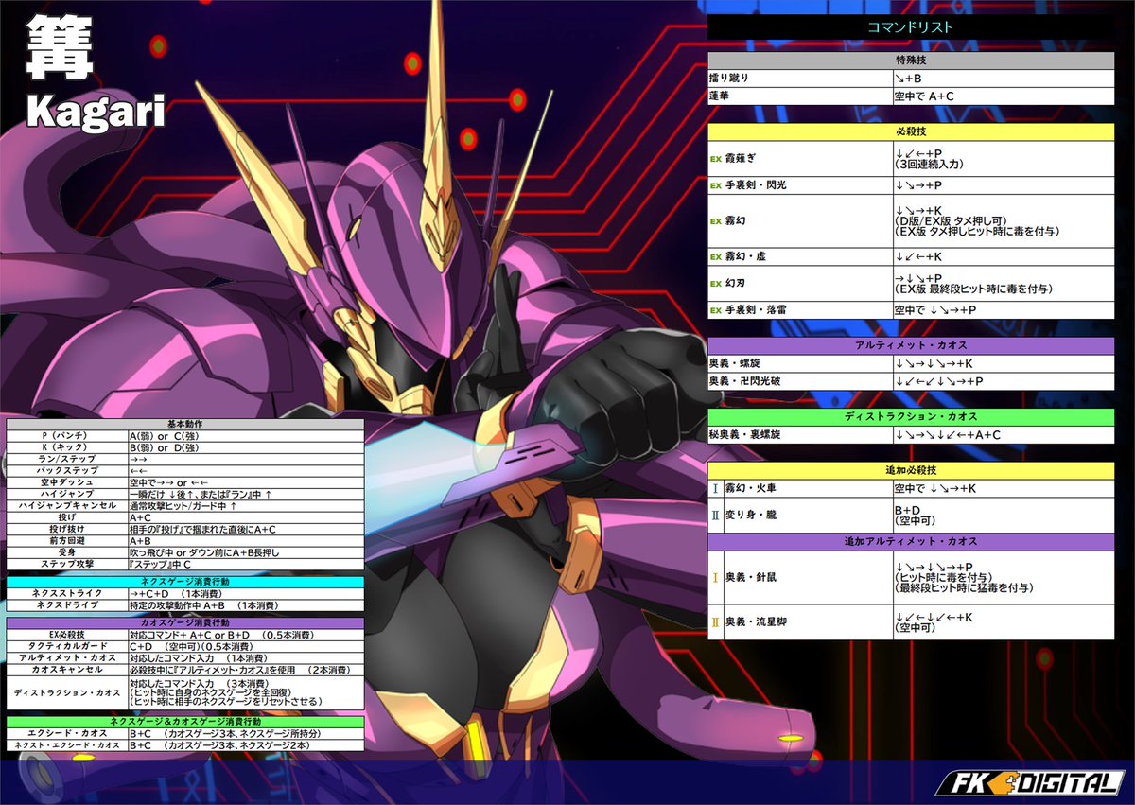The width and height of the screenshot is (1135, 805).
Task: Click the Roman numeral I beside 霧幻・火車
Action: tap(715, 489)
